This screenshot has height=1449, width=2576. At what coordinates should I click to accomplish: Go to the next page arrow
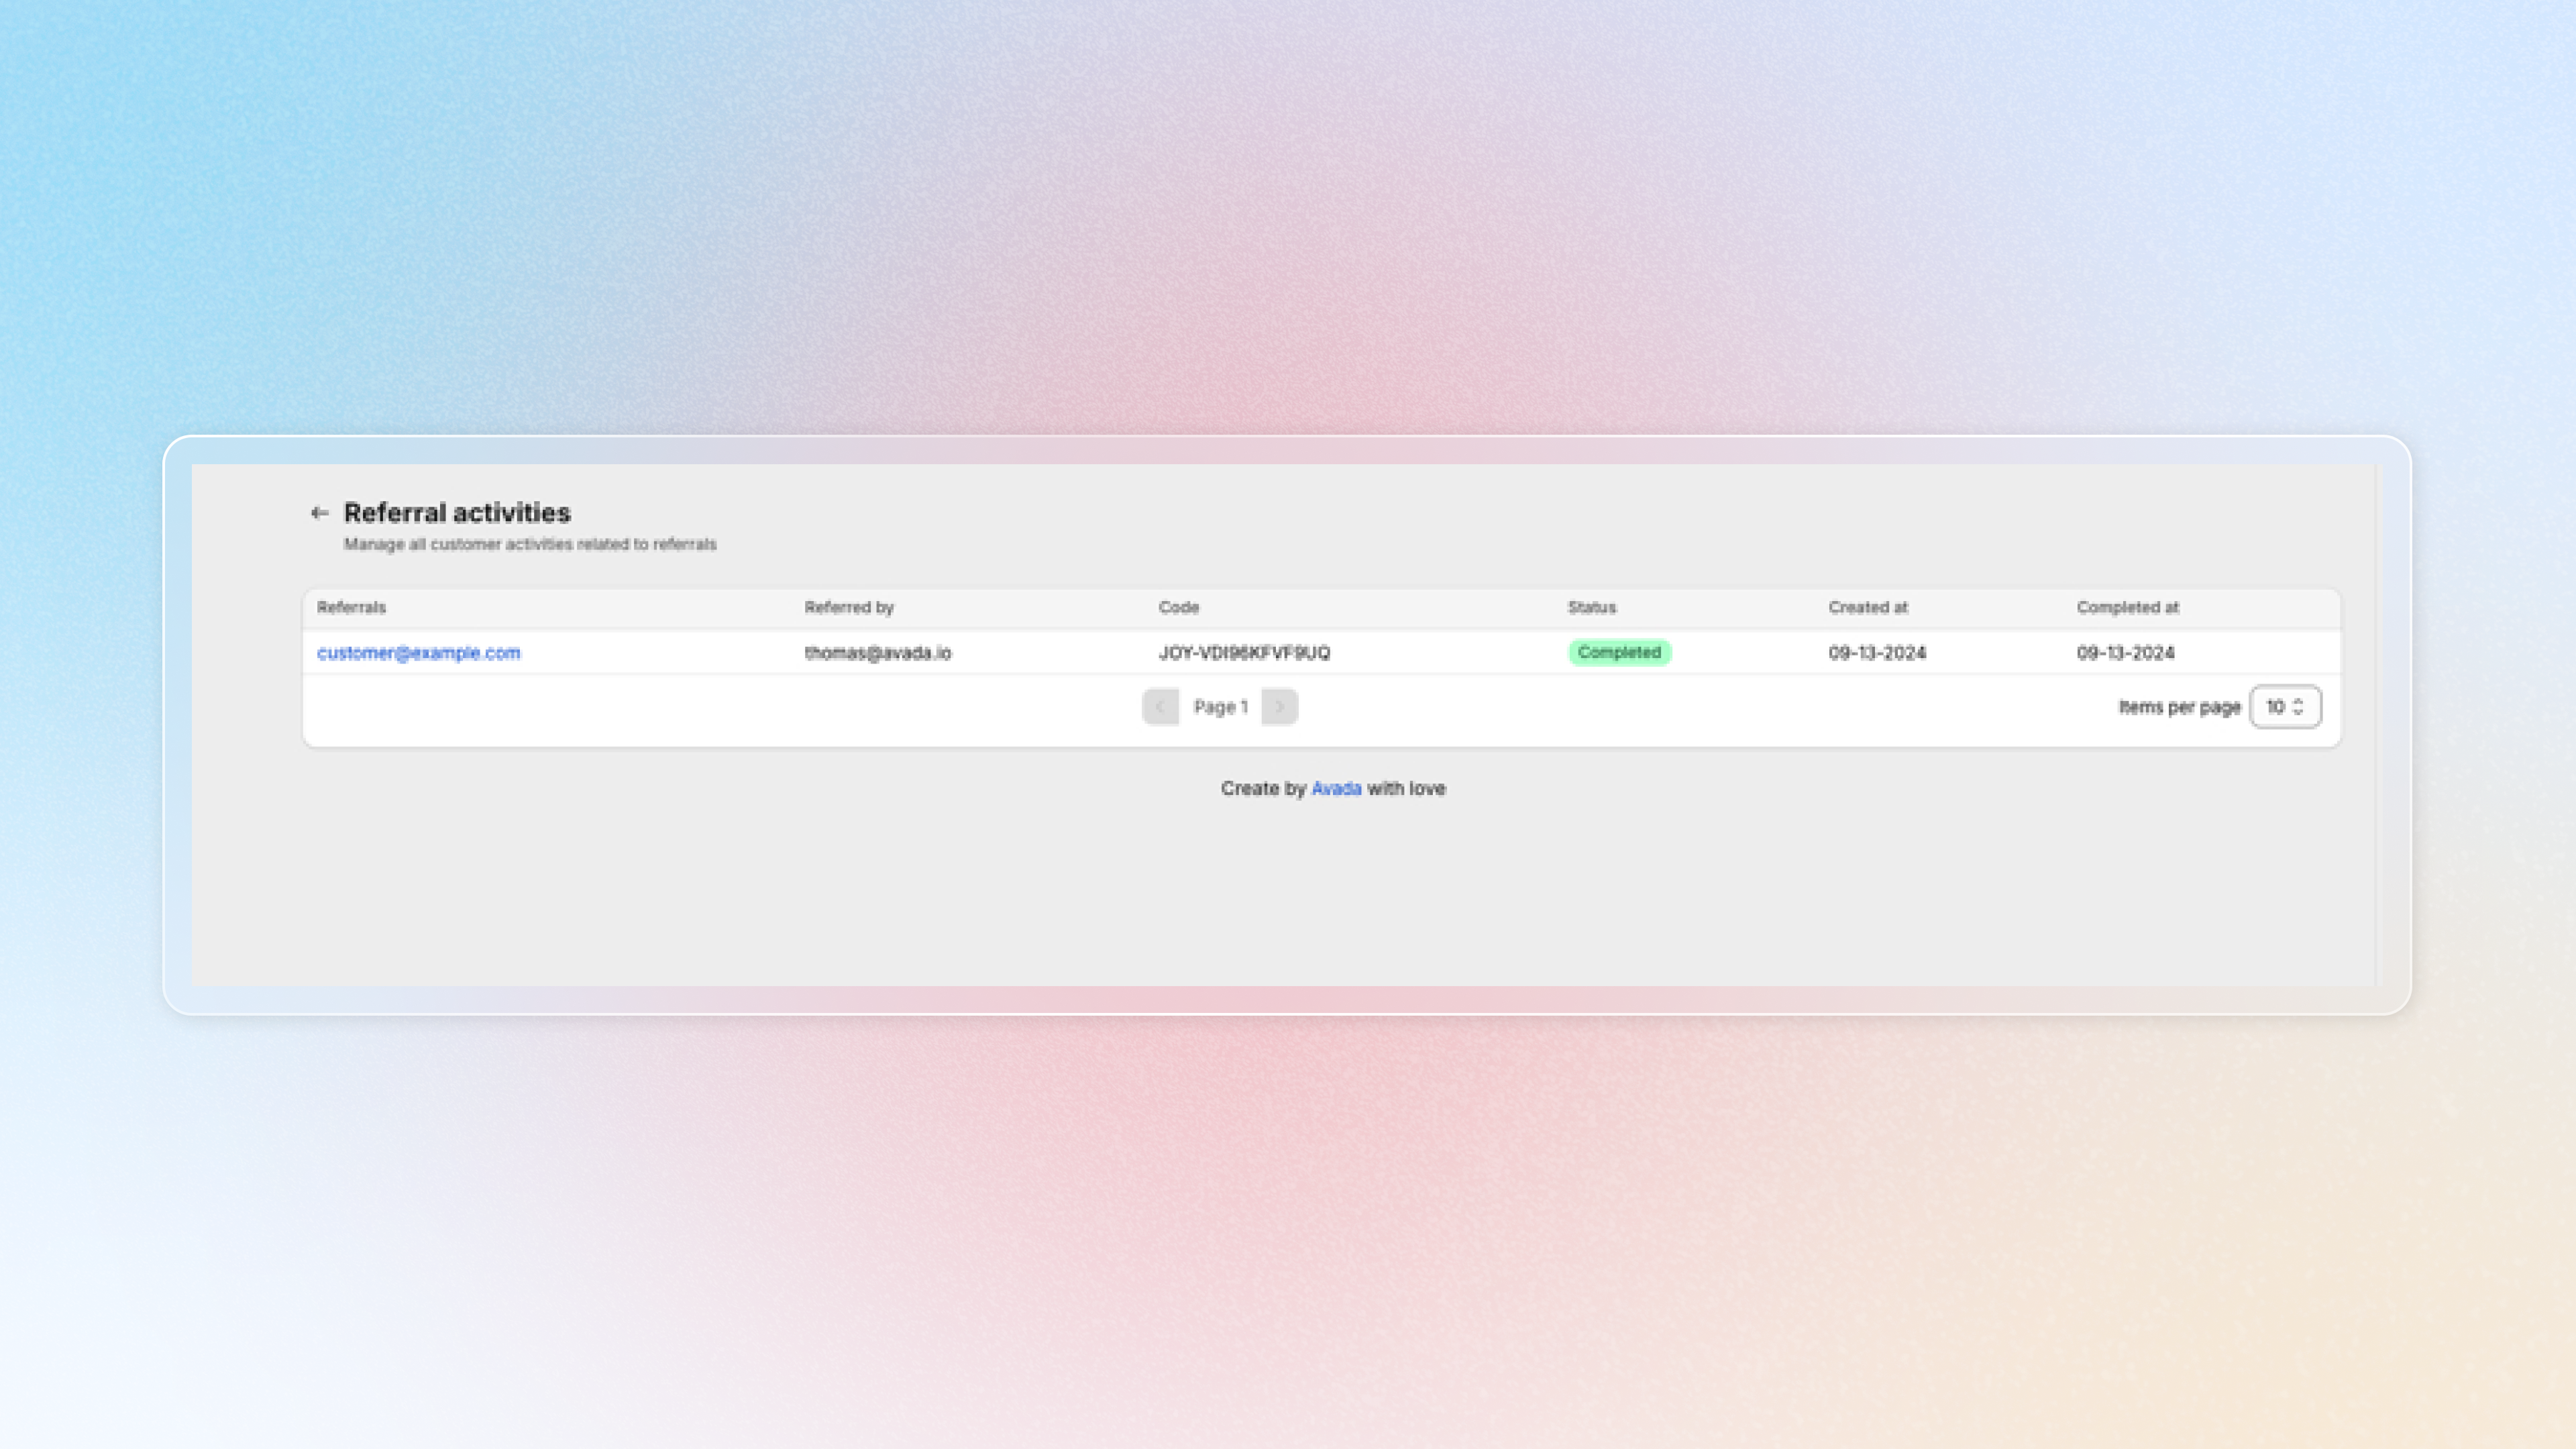tap(1279, 707)
